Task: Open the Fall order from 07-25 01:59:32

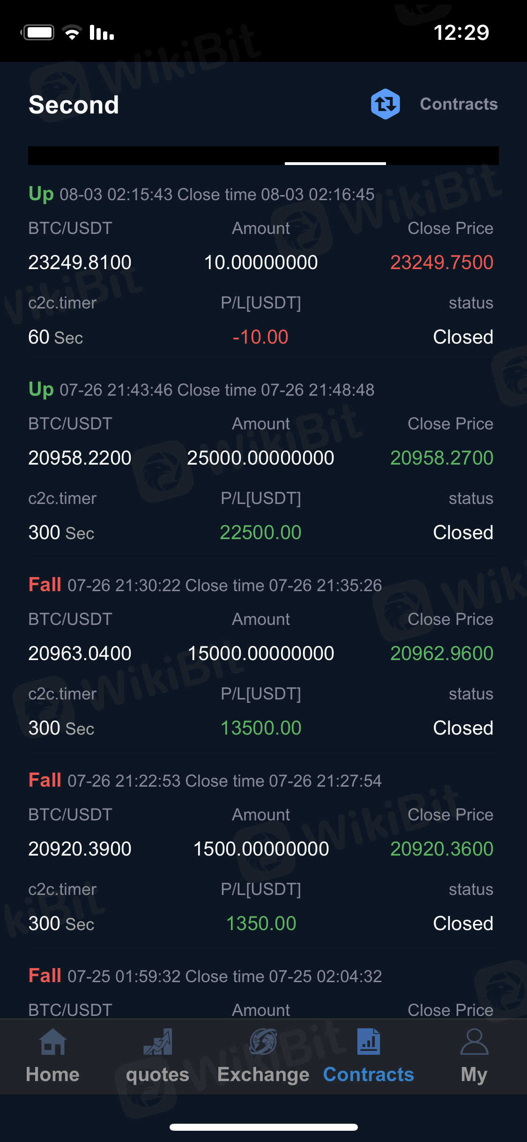Action: pyautogui.click(x=205, y=976)
